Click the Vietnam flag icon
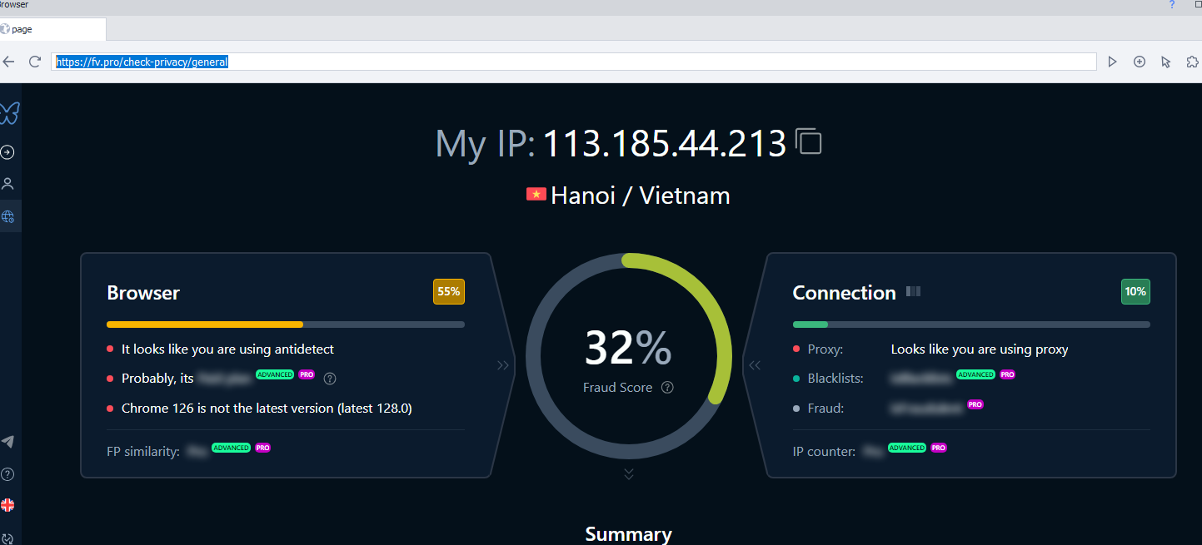 coord(536,194)
